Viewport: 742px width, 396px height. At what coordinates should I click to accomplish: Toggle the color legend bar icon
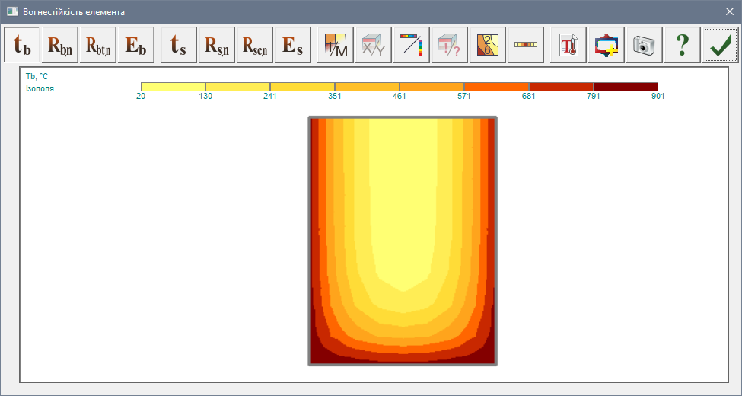coord(526,45)
